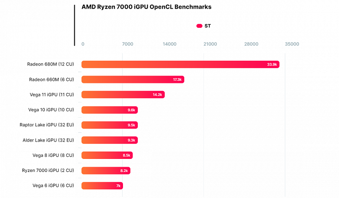Image resolution: width=339 pixels, height=198 pixels.
Task: Click the 35000 axis tick label
Action: click(292, 44)
